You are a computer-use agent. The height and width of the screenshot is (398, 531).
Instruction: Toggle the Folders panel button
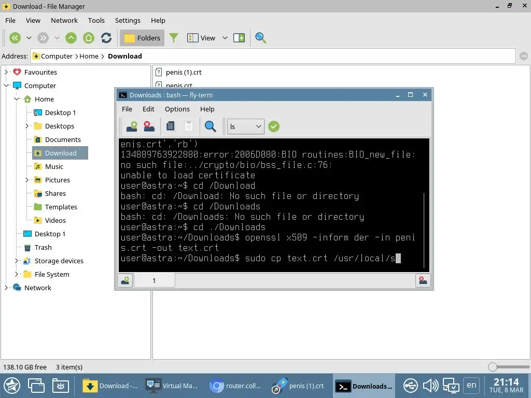coord(142,38)
